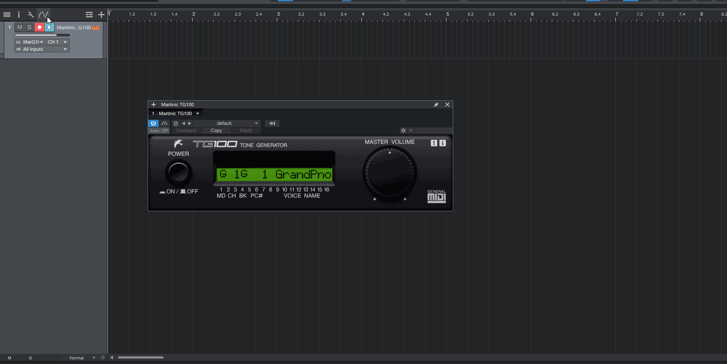
Task: Click the plugin sidechain input arrow button
Action: point(273,123)
